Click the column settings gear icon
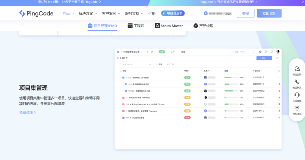This screenshot has height=160, width=305. click(x=278, y=71)
